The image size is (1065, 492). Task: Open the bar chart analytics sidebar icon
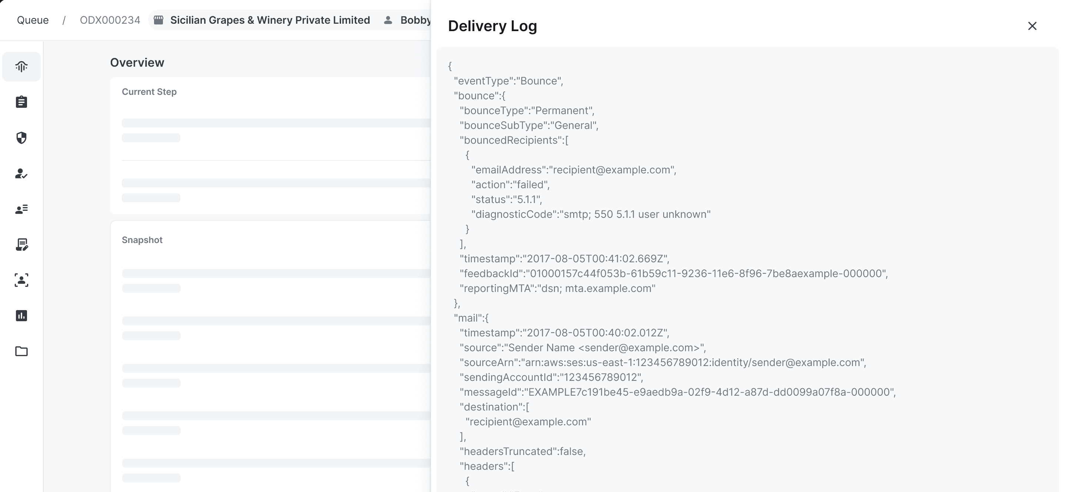coord(21,316)
